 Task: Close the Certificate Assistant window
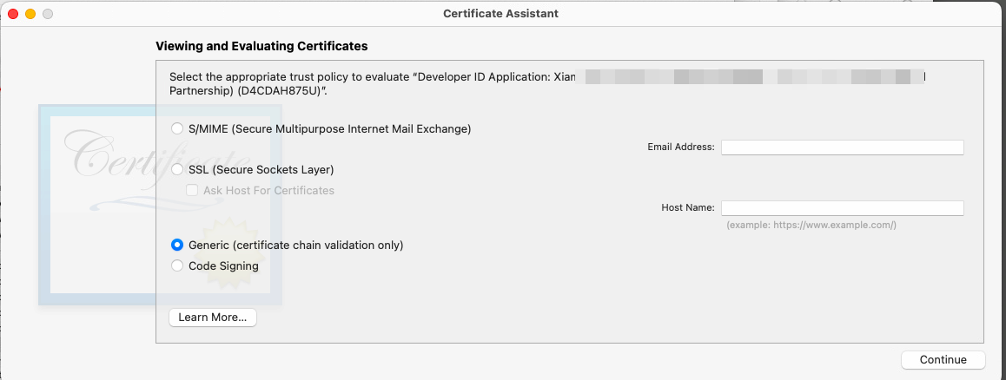click(x=13, y=14)
